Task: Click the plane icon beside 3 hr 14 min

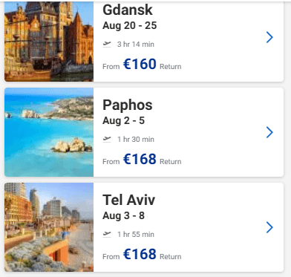Action: pos(107,45)
